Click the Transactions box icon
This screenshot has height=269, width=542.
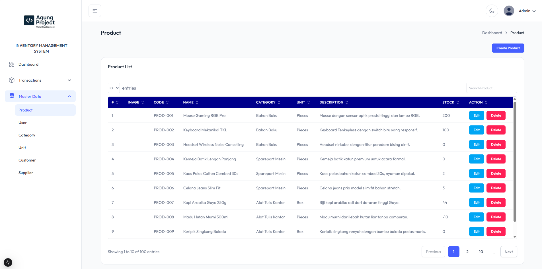tap(12, 80)
